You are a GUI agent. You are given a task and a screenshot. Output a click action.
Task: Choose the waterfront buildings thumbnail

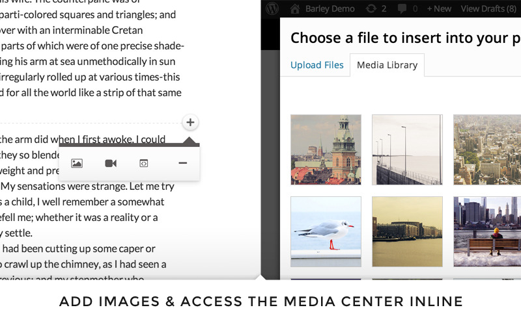tap(407, 231)
